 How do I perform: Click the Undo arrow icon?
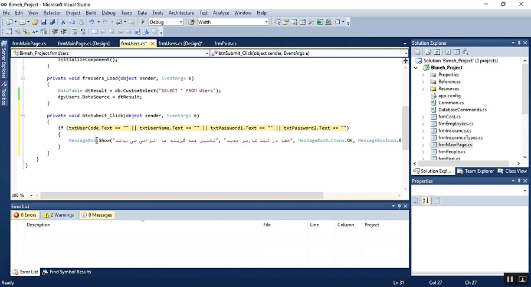pos(91,22)
